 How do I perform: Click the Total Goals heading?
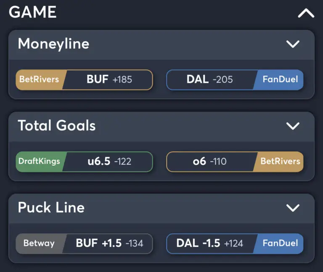click(57, 125)
